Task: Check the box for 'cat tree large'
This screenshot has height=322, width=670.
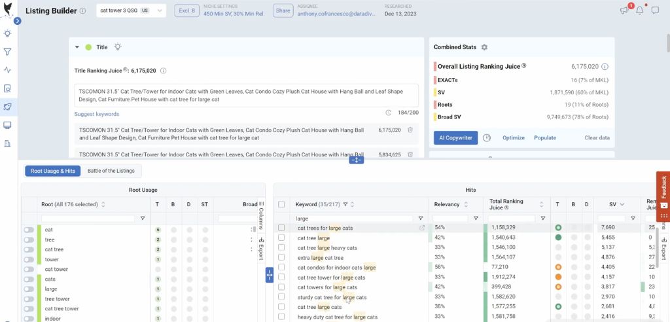Action: point(281,238)
